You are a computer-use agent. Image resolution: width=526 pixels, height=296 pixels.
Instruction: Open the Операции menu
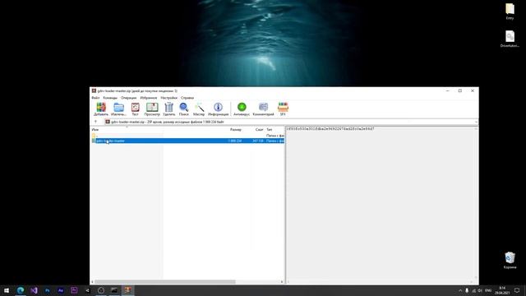point(128,98)
